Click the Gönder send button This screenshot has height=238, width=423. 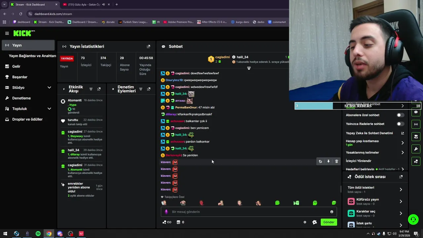tap(328, 222)
